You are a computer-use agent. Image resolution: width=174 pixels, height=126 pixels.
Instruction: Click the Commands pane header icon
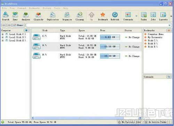point(169,77)
